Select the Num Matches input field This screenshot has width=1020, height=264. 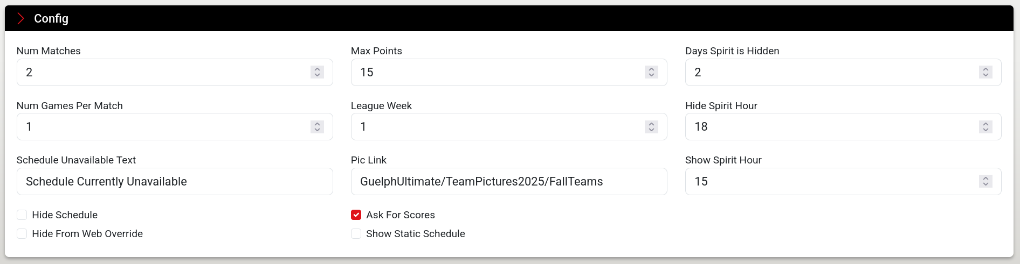pos(175,72)
